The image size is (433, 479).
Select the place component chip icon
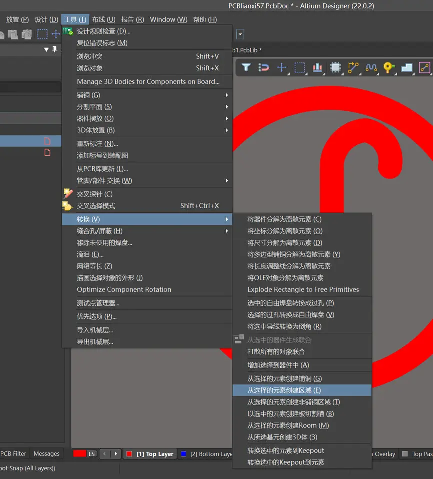[335, 67]
